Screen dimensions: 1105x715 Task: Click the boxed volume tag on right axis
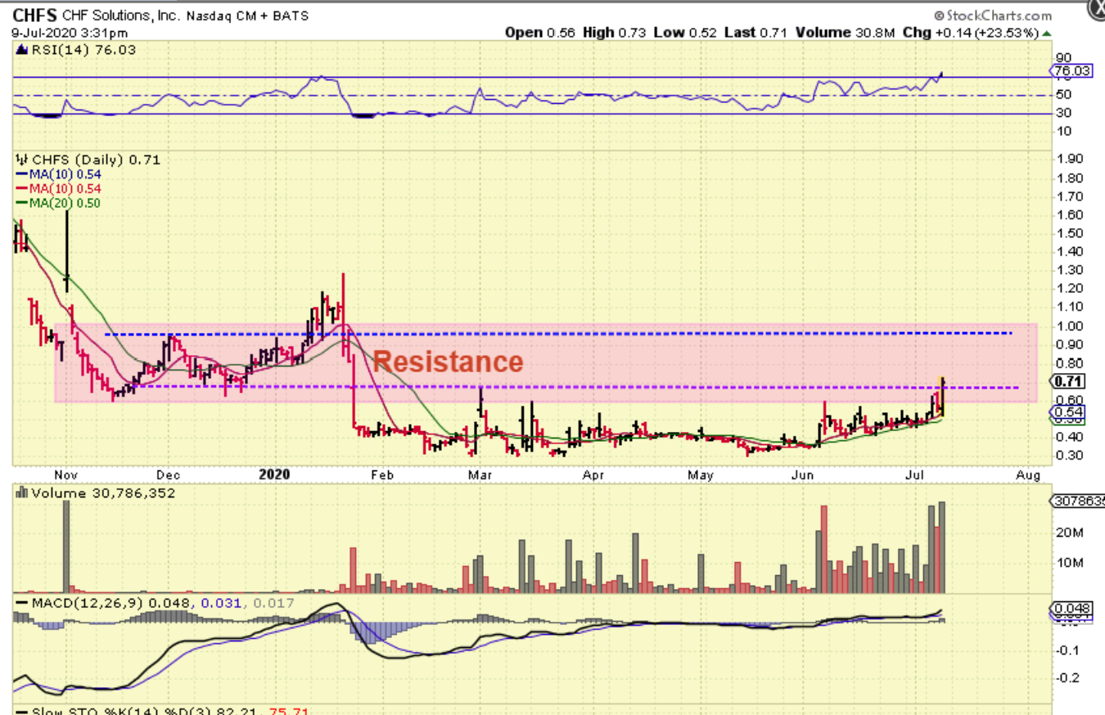[x=1079, y=501]
